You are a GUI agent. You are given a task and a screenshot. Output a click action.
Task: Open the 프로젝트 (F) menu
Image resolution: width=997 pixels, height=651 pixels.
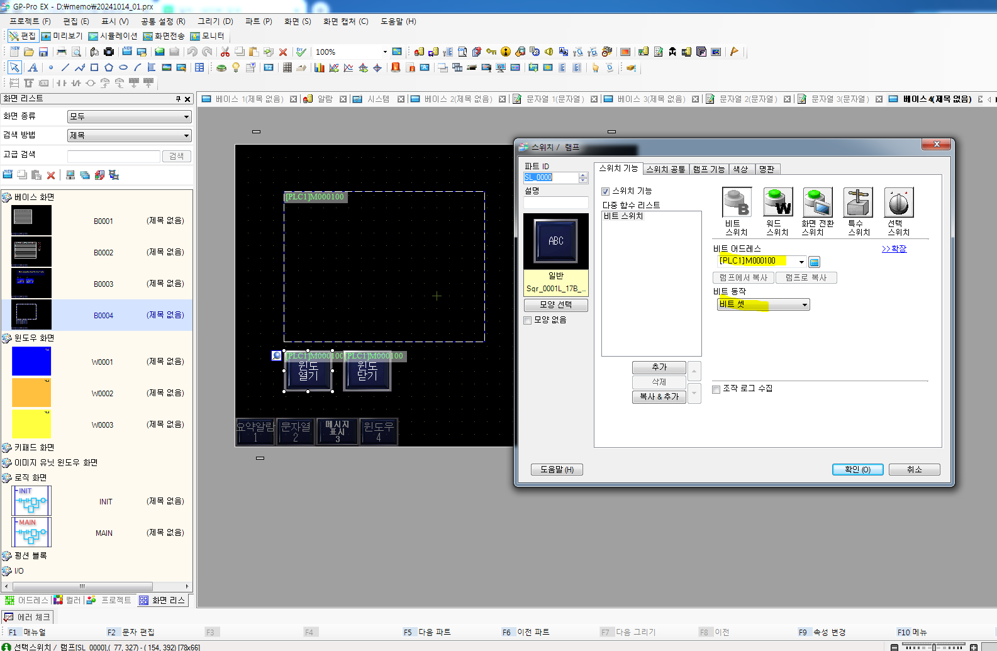pyautogui.click(x=30, y=21)
